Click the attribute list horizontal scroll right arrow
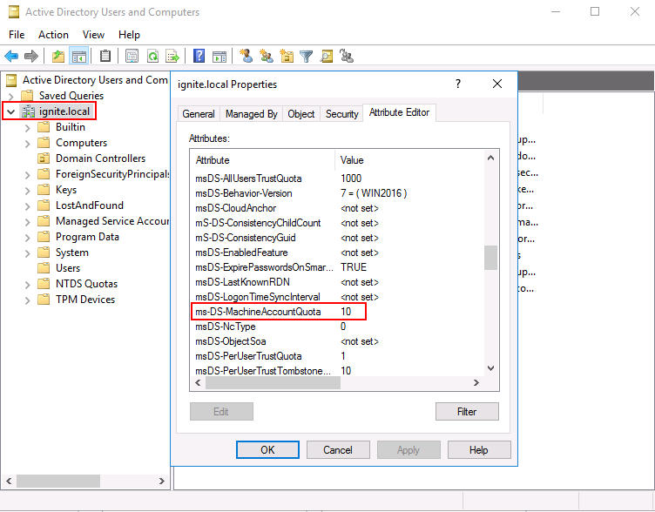 [476, 382]
